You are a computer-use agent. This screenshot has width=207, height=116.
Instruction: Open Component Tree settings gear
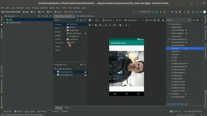point(82,65)
